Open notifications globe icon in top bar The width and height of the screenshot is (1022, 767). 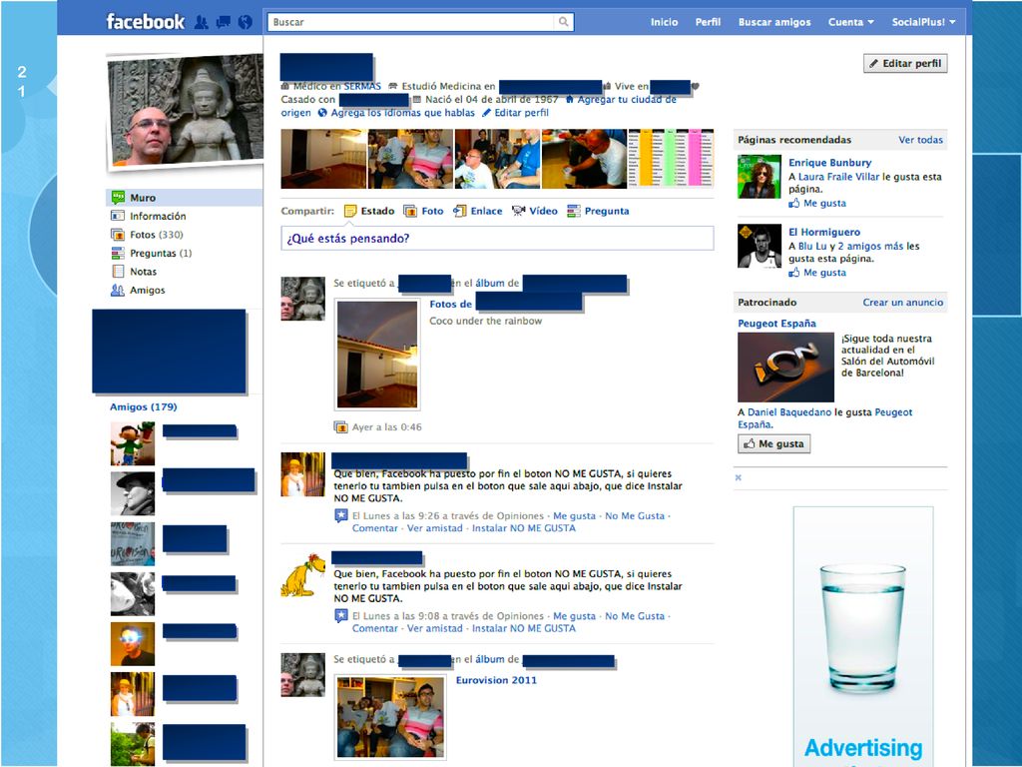click(246, 22)
